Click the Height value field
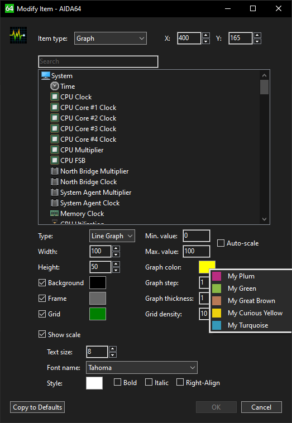 click(x=100, y=267)
